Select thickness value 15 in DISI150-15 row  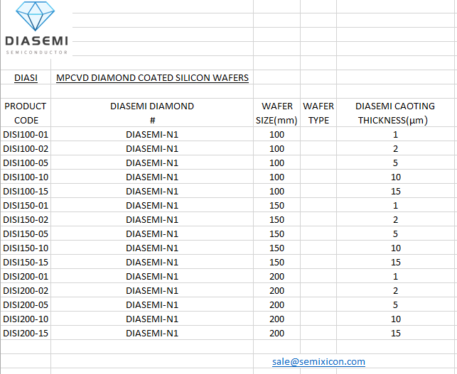coord(395,263)
